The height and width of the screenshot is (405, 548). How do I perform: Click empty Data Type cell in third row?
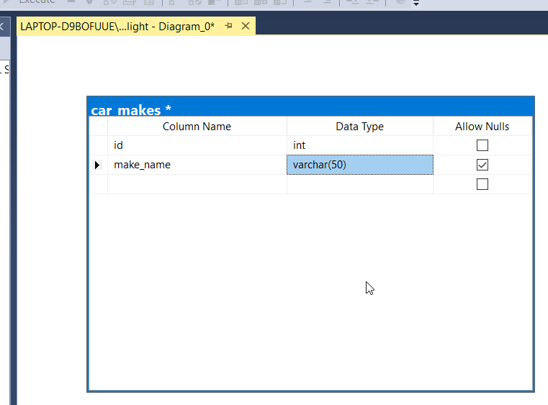359,184
